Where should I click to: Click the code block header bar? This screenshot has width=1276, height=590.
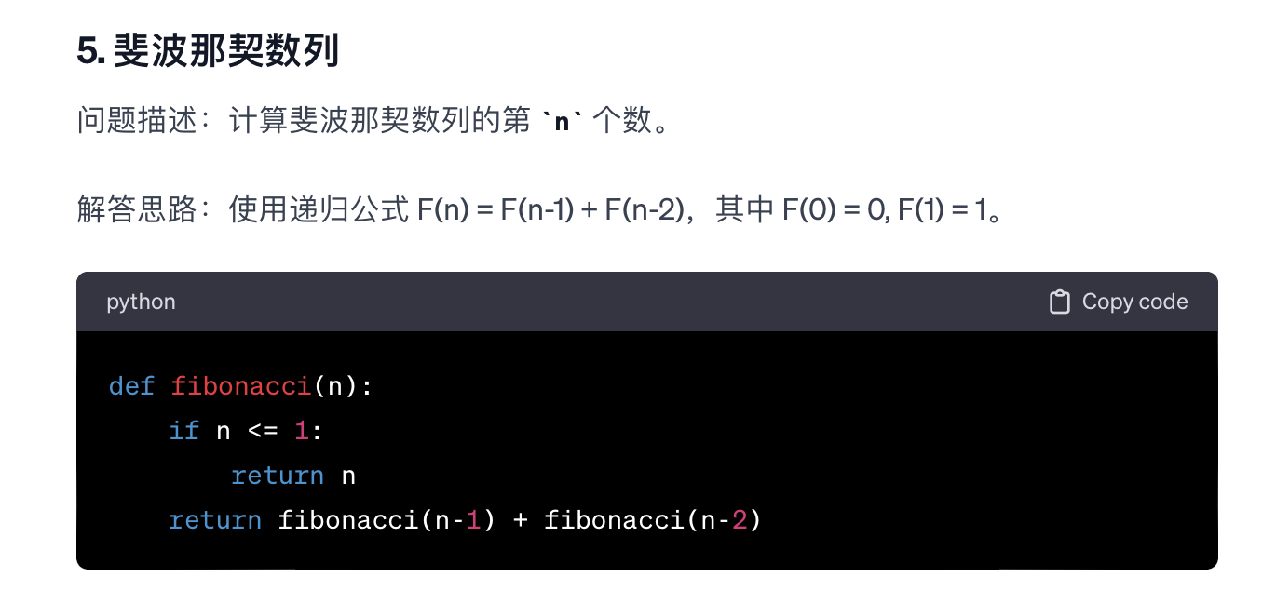click(647, 302)
